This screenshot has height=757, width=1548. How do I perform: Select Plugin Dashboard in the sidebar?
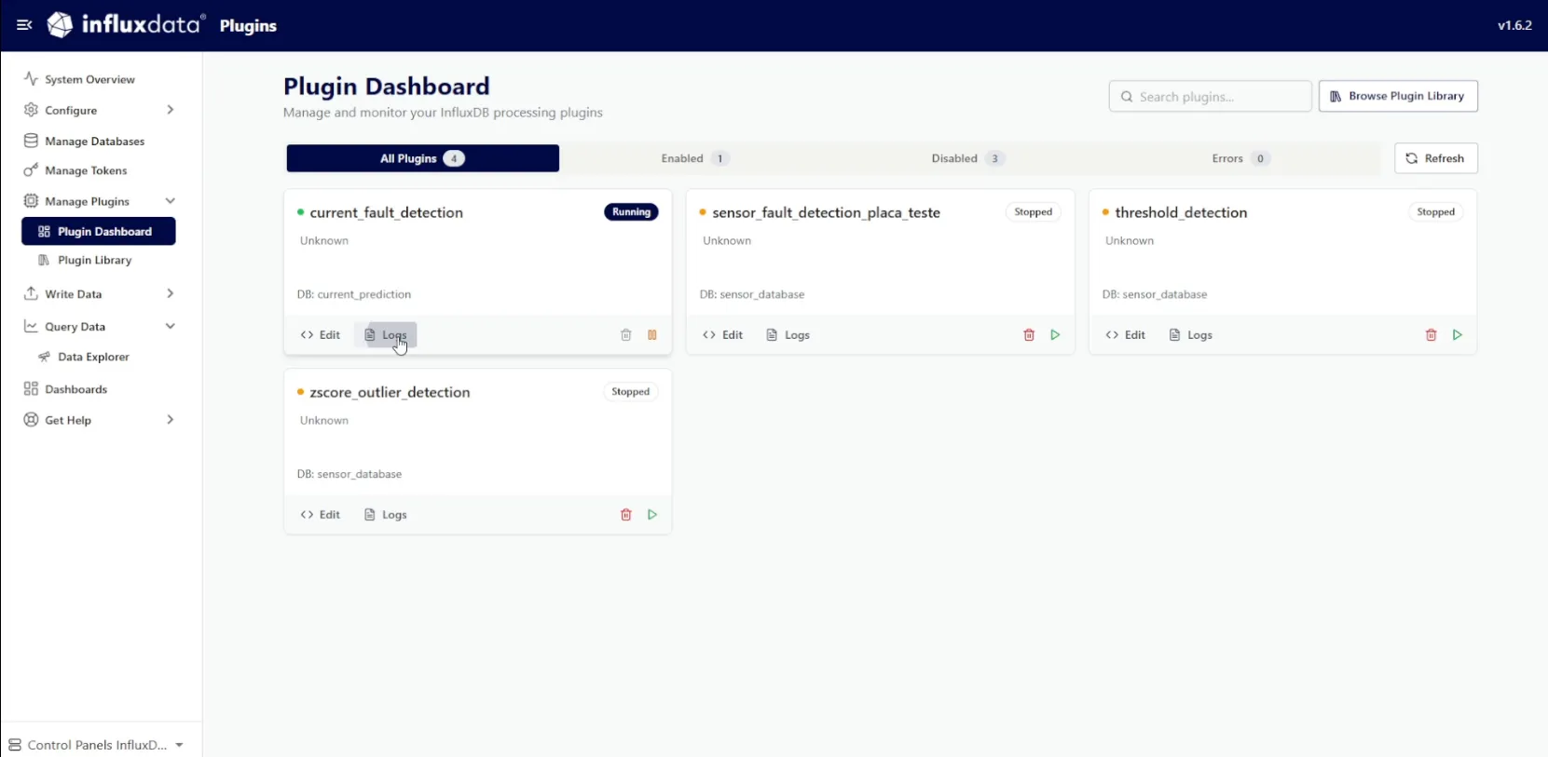(99, 232)
